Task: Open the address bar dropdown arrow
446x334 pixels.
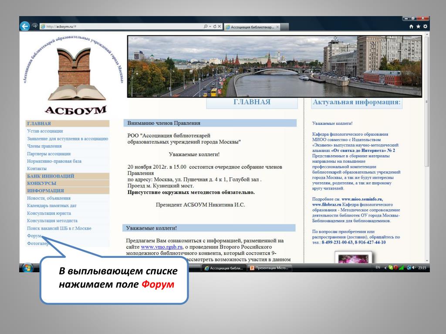Action: [210, 27]
